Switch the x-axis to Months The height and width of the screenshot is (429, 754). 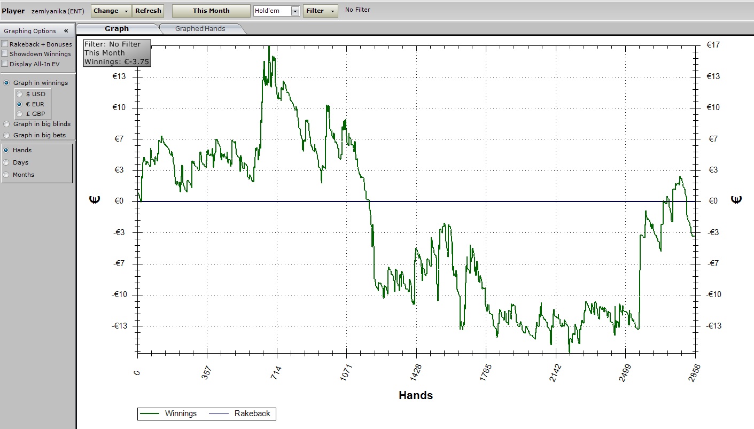point(6,175)
